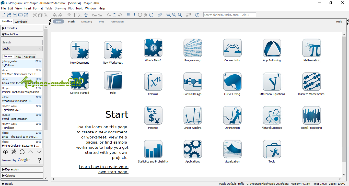Open the Connectivity topic icon

(x=232, y=48)
